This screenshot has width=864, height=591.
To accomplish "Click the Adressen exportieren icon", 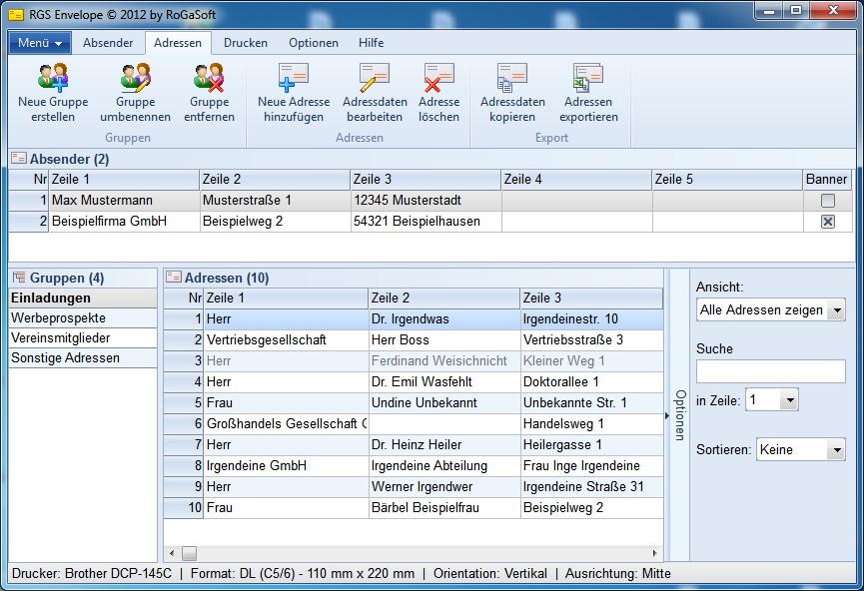I will pos(588,78).
